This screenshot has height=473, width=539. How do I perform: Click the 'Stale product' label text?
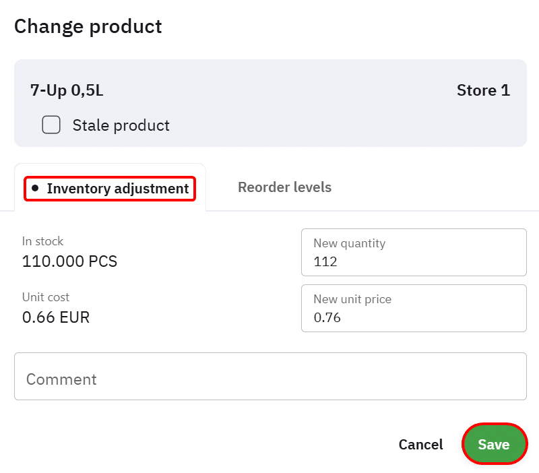121,125
